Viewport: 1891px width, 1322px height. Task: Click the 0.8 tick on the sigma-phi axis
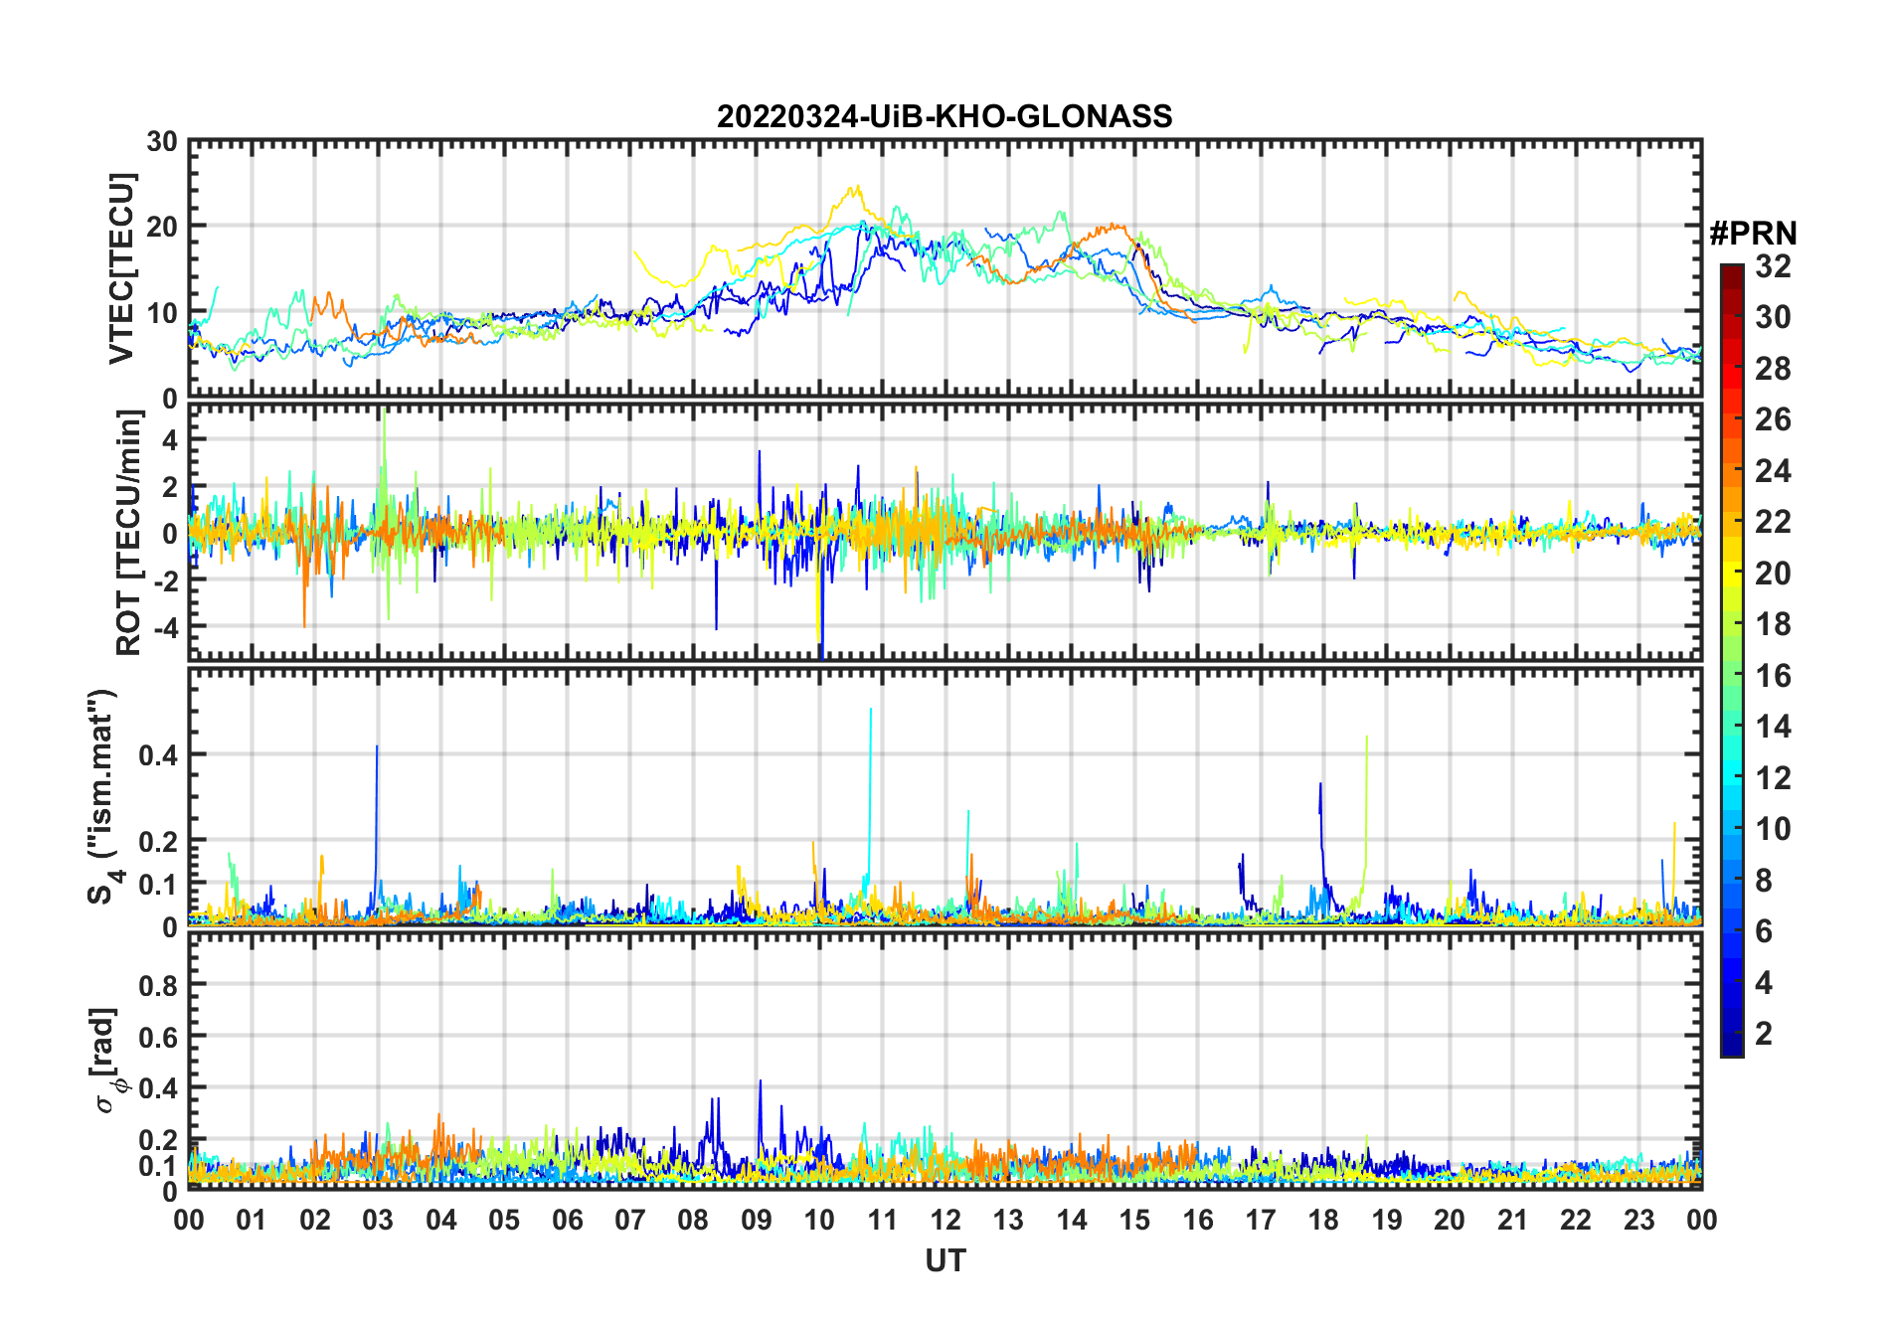click(159, 985)
